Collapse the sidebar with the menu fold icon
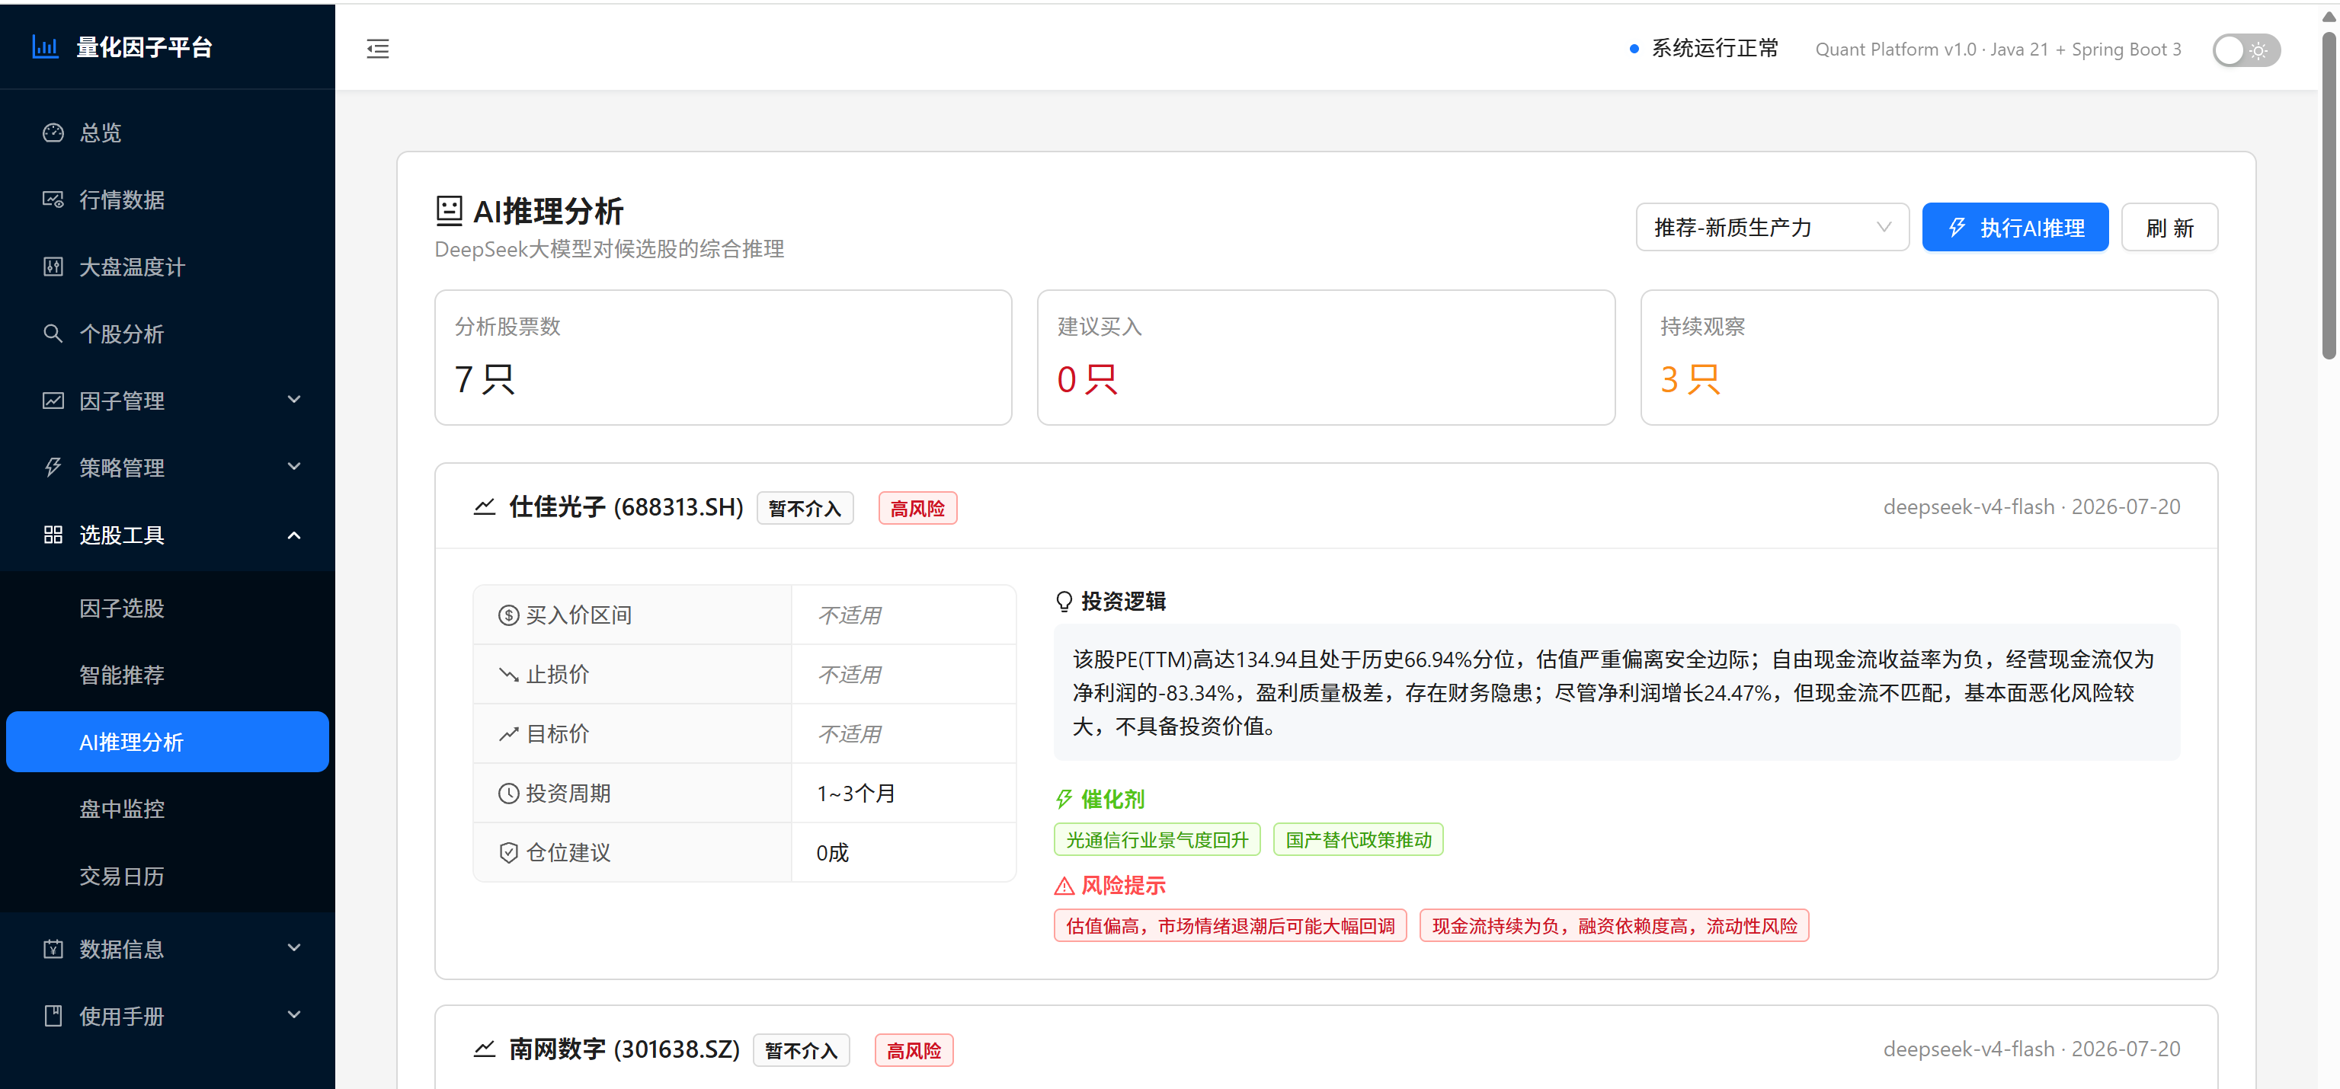Screen dimensions: 2340x1089 pyautogui.click(x=378, y=49)
